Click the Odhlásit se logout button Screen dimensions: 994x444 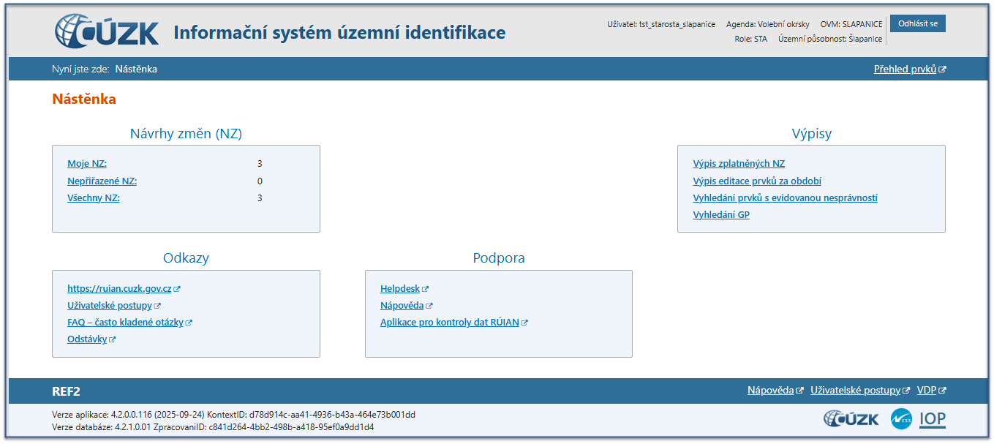(917, 23)
